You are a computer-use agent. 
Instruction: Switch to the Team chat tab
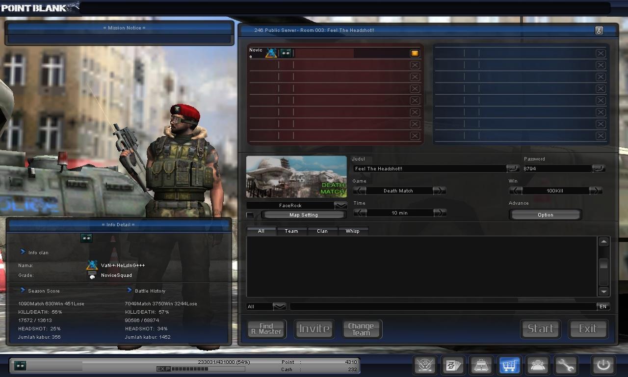[x=291, y=231]
